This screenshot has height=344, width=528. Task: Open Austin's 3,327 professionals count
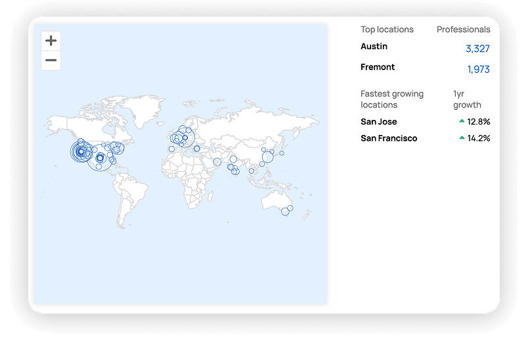(477, 49)
